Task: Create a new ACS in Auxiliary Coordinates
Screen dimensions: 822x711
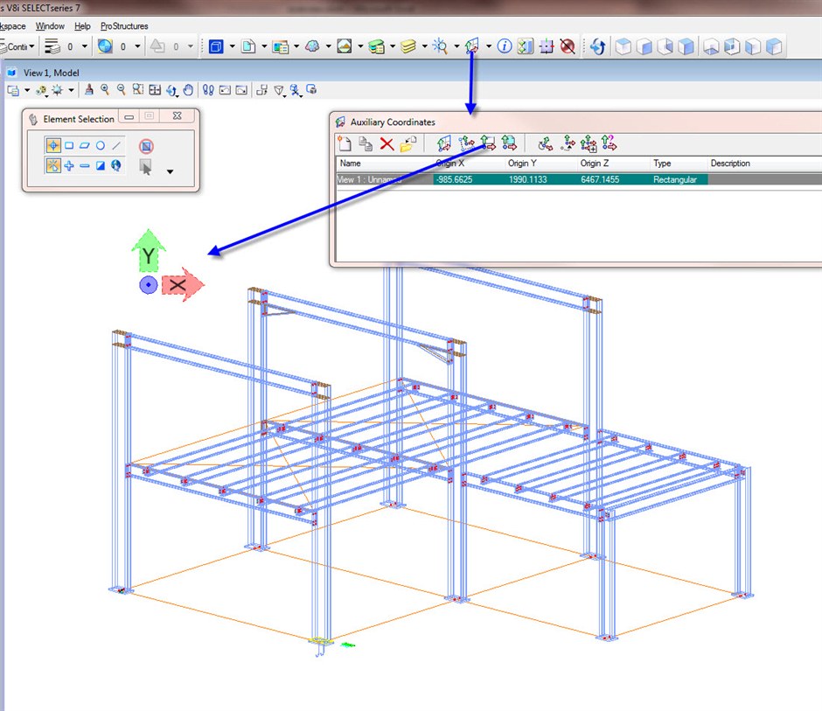Action: click(345, 144)
